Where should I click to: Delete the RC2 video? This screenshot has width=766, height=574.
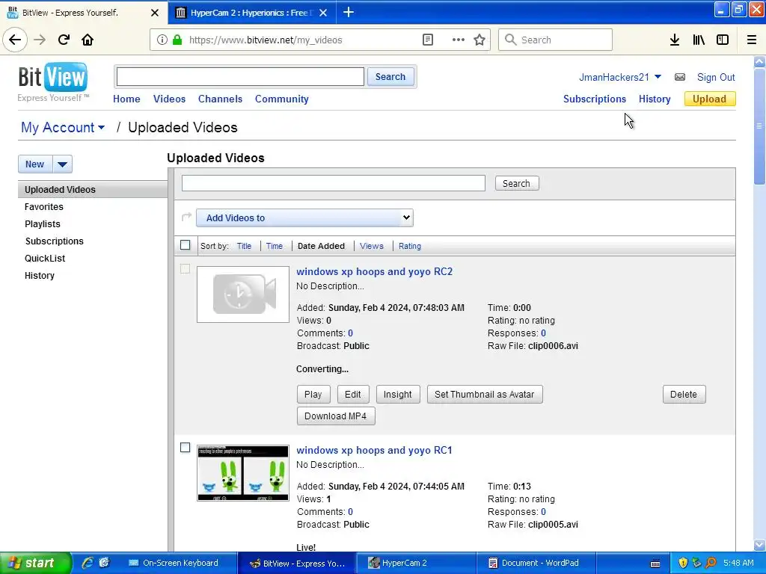tap(684, 395)
